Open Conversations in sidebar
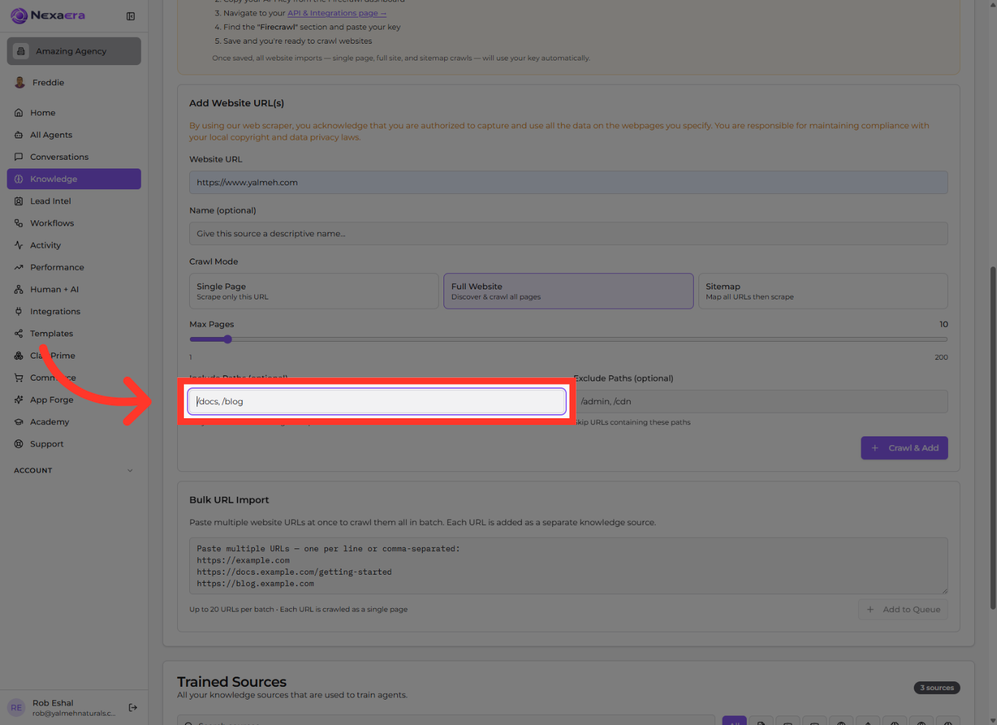The image size is (997, 725). coord(74,157)
